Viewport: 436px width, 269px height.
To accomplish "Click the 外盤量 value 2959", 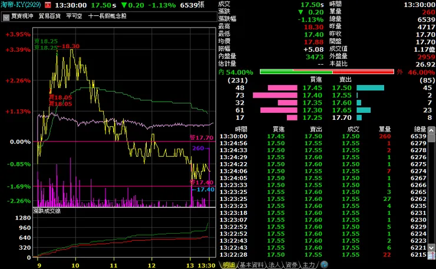I will [x=426, y=57].
